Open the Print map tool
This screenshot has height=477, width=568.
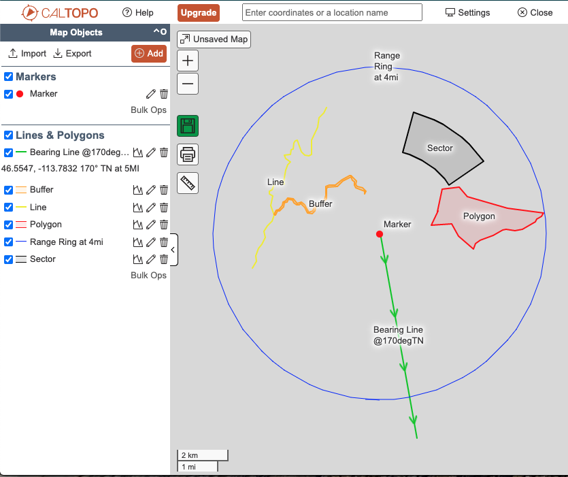coord(188,154)
